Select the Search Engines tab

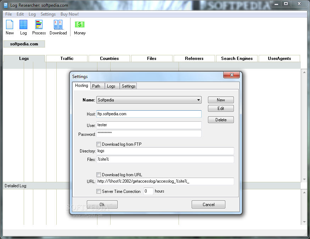point(237,59)
